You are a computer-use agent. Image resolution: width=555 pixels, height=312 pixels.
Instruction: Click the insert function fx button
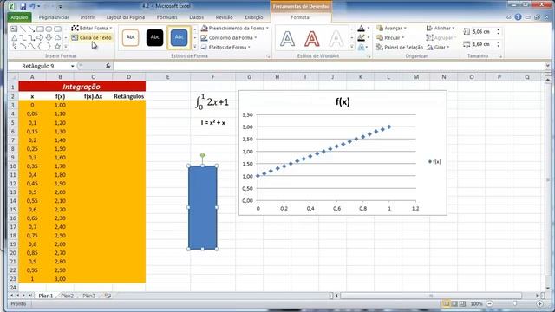pyautogui.click(x=108, y=66)
